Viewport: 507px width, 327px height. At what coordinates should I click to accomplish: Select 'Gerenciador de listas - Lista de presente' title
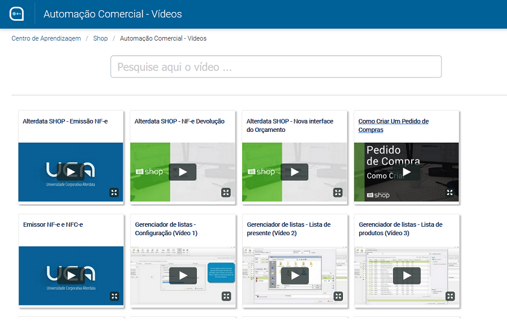pos(289,229)
